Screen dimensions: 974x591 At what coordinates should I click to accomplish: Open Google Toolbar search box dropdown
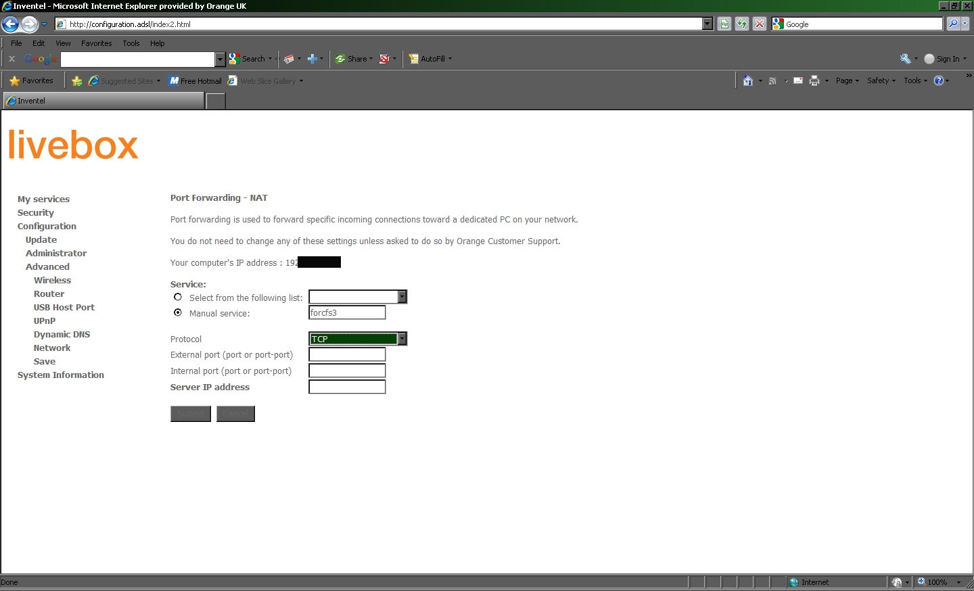pyautogui.click(x=220, y=60)
